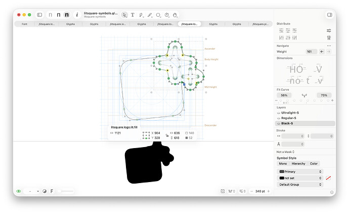Click the X position value 904
This screenshot has width=349, height=213.
[157, 133]
